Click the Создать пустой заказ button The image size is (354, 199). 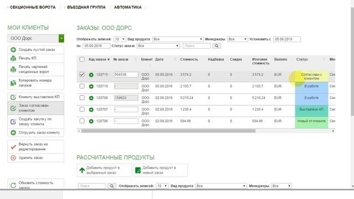[35, 50]
